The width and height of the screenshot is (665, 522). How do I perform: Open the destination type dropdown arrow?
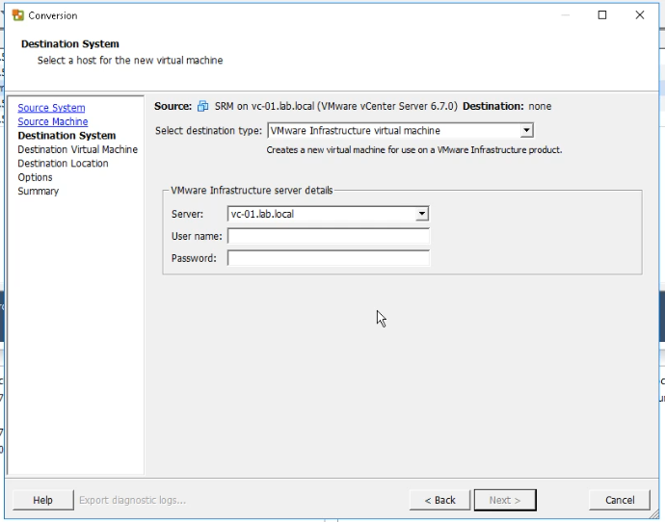click(x=526, y=131)
